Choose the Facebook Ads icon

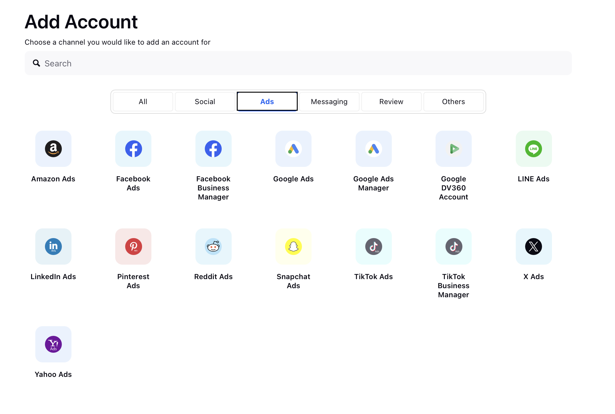[x=133, y=149]
